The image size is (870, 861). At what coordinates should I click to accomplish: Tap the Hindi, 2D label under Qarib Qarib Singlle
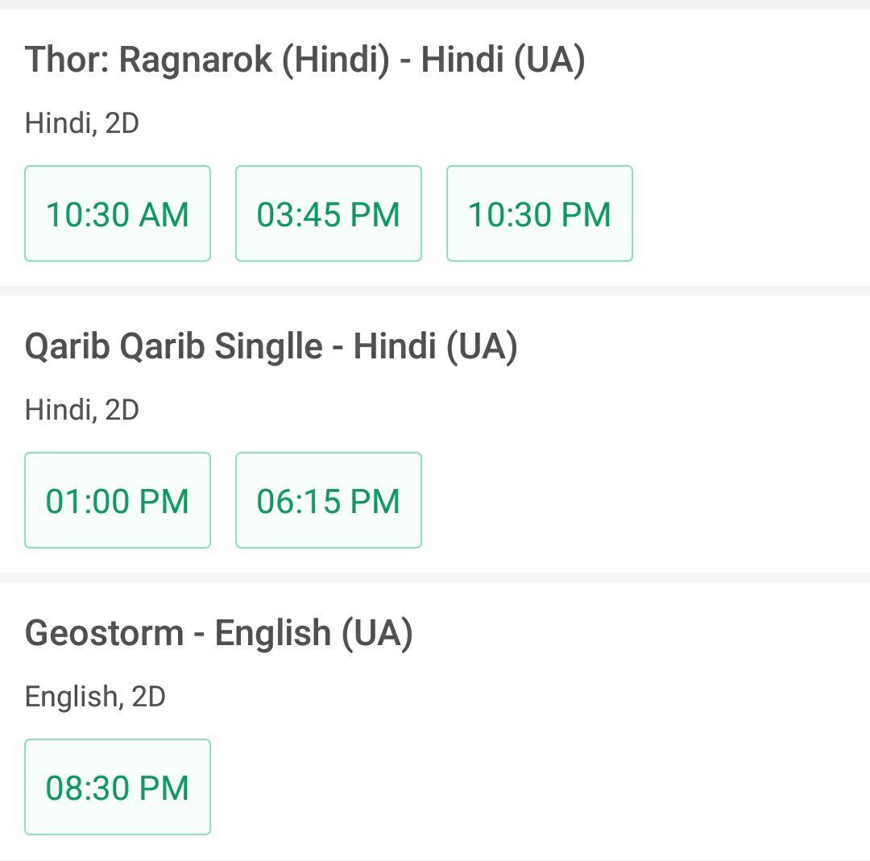(x=82, y=410)
